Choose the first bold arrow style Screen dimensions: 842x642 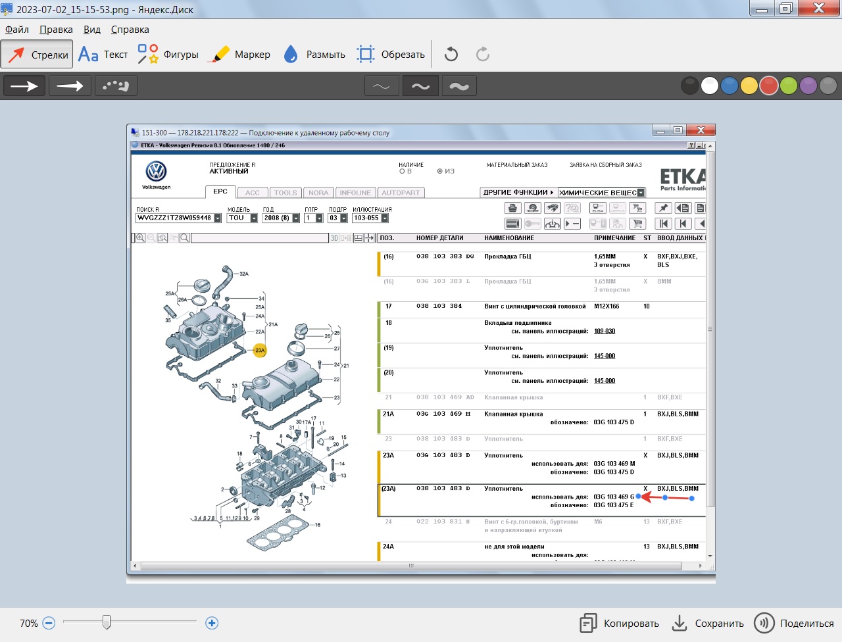[24, 86]
